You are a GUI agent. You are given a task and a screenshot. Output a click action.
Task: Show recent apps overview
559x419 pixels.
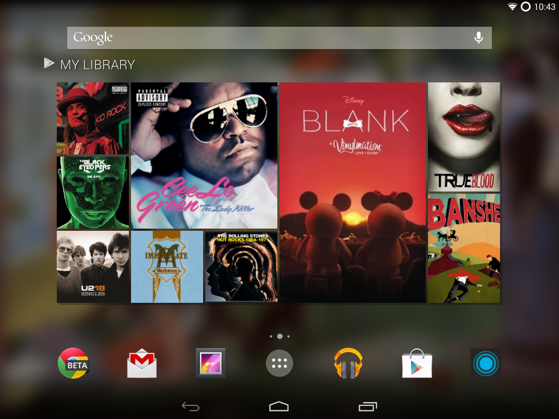pos(368,406)
